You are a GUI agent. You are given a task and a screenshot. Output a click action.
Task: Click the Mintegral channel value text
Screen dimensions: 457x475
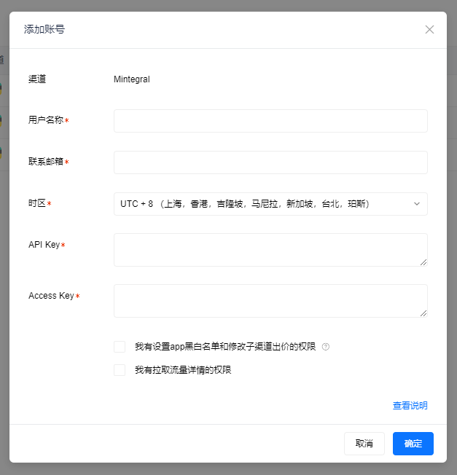(x=132, y=79)
